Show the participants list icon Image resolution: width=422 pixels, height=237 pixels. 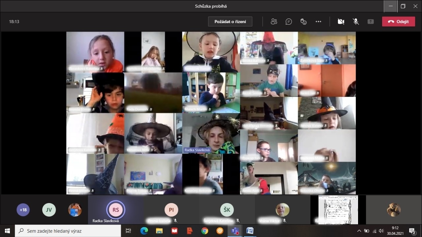[x=274, y=21]
